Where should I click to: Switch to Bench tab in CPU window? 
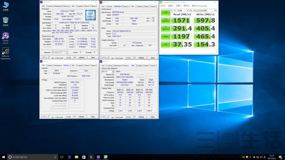pyautogui.click(x=87, y=6)
